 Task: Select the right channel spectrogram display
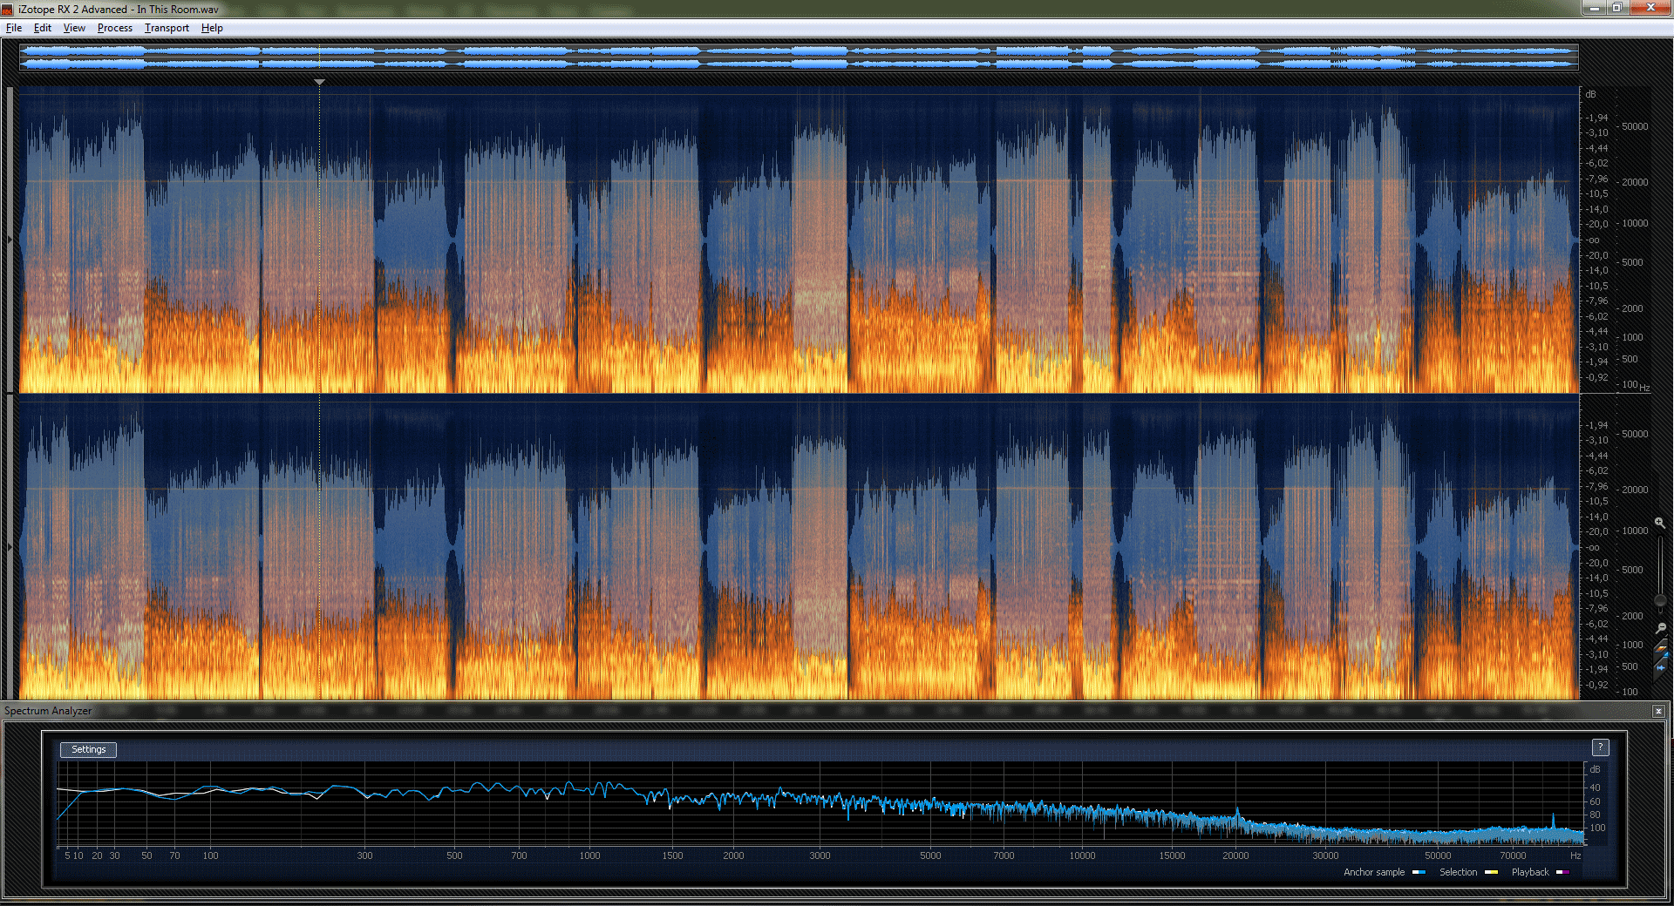coord(799,547)
